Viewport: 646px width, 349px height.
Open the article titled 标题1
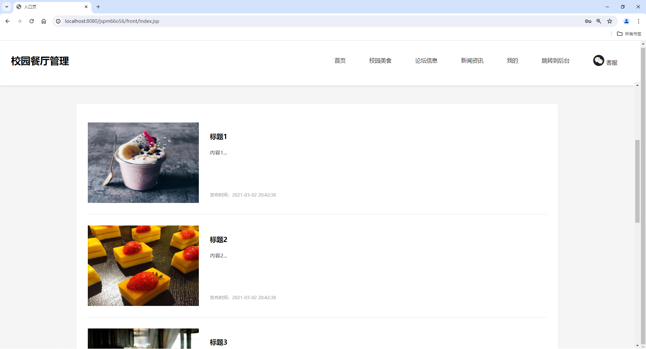(x=218, y=137)
